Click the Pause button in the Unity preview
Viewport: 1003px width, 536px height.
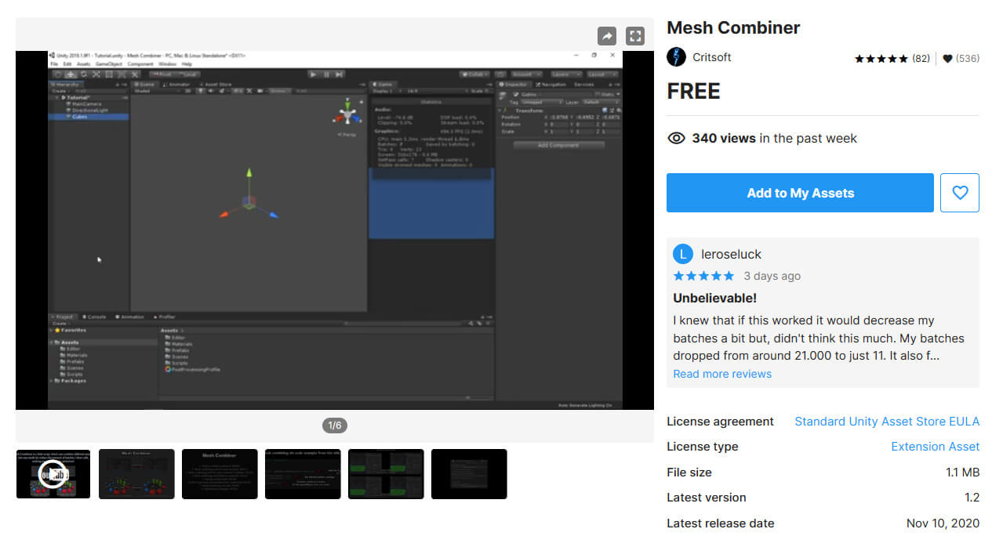coord(326,74)
